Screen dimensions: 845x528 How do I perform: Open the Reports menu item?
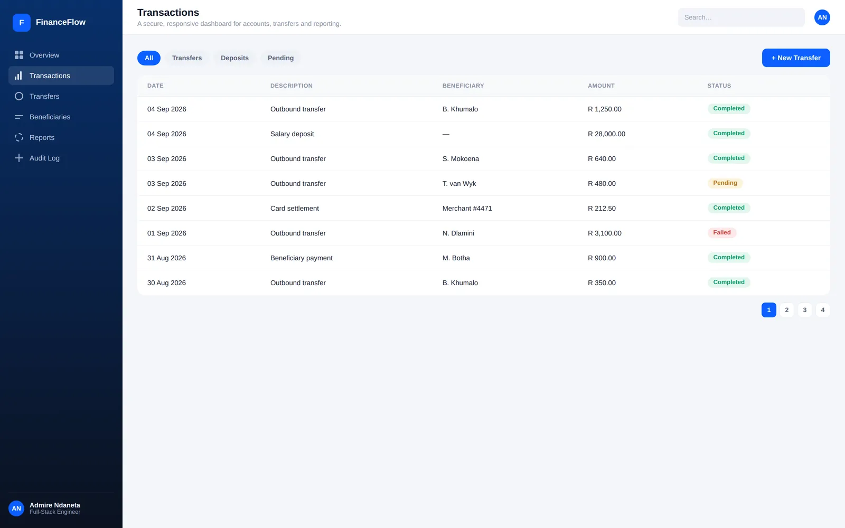pos(61,137)
